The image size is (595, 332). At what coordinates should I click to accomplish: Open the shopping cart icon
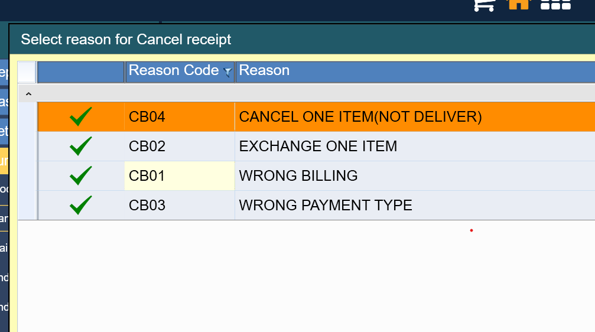coord(485,5)
